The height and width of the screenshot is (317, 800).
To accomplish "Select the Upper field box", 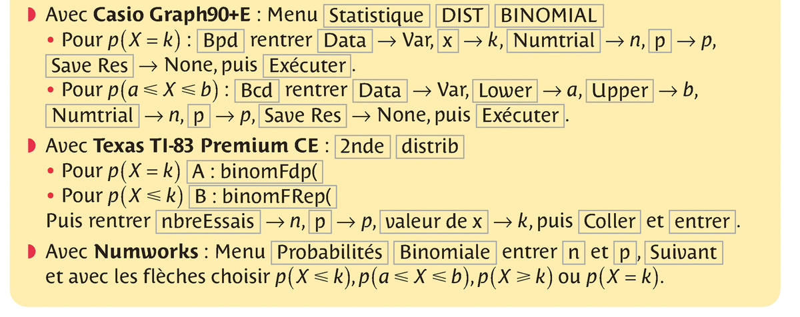I will point(619,91).
